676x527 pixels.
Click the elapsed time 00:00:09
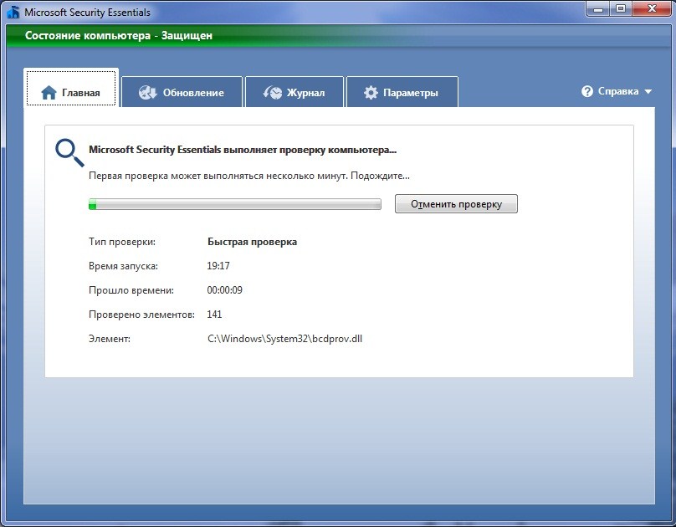pyautogui.click(x=224, y=290)
